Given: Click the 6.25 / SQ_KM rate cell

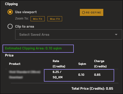Looking at the screenshot, I should point(58,74).
